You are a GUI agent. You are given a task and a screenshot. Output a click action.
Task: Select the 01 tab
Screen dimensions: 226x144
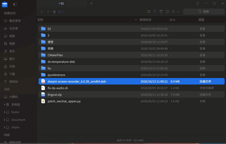(61, 3)
